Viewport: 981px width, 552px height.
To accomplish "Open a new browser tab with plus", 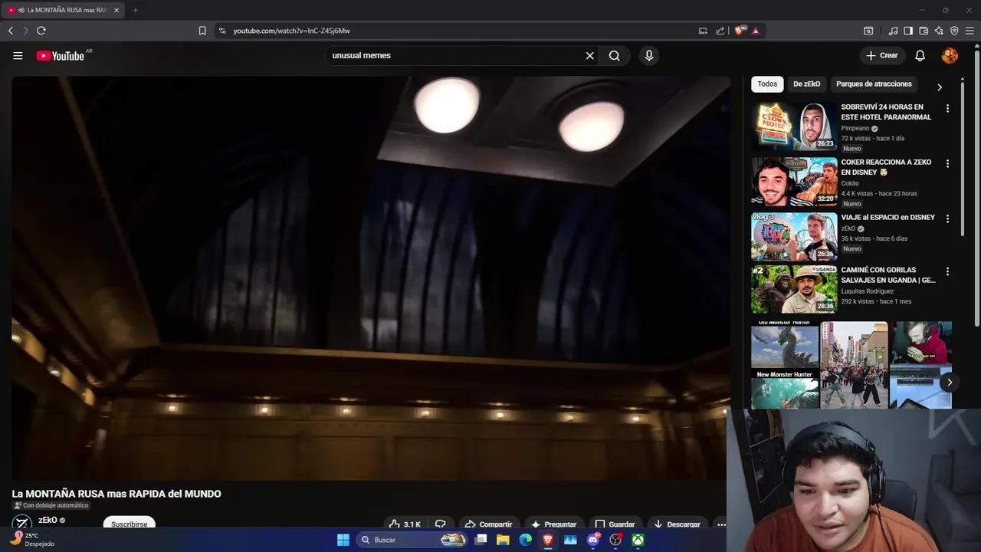I will 135,10.
